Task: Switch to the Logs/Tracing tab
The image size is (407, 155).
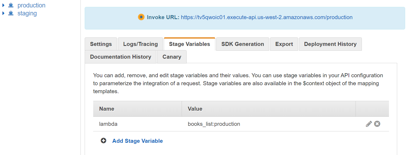Action: [x=140, y=44]
